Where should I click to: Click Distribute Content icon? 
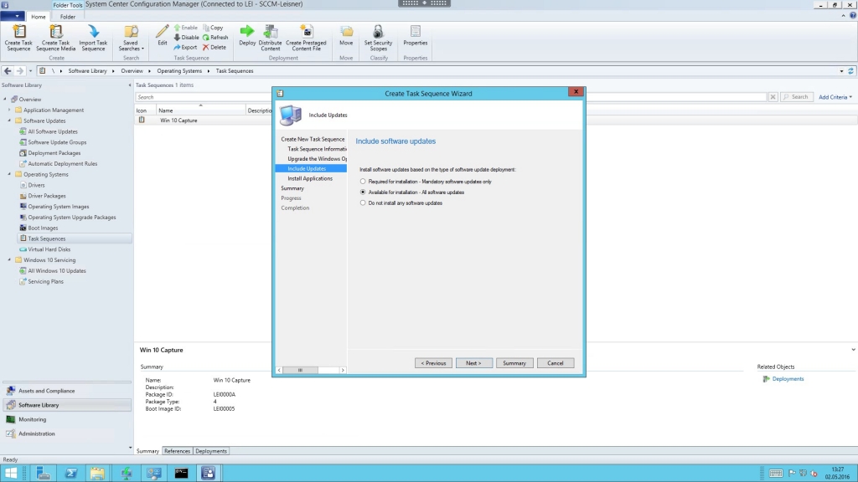coord(271,38)
